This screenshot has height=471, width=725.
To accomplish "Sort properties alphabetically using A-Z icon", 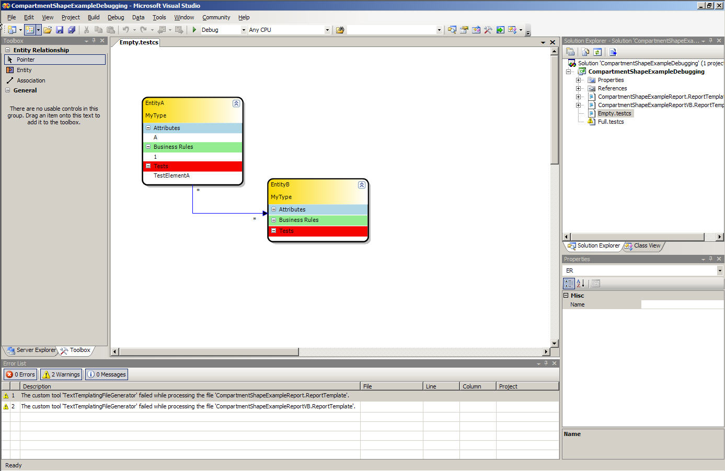I will tap(581, 284).
